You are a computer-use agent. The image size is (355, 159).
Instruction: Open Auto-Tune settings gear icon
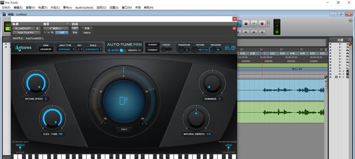(x=227, y=48)
